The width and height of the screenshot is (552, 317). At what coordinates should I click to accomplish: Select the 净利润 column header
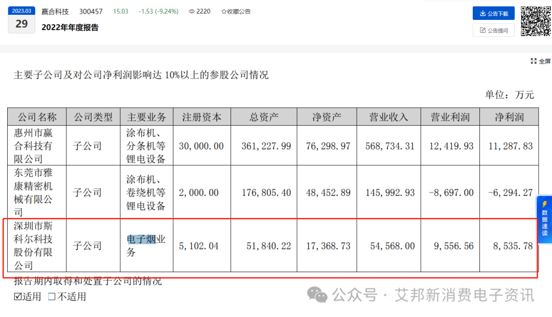pyautogui.click(x=509, y=117)
